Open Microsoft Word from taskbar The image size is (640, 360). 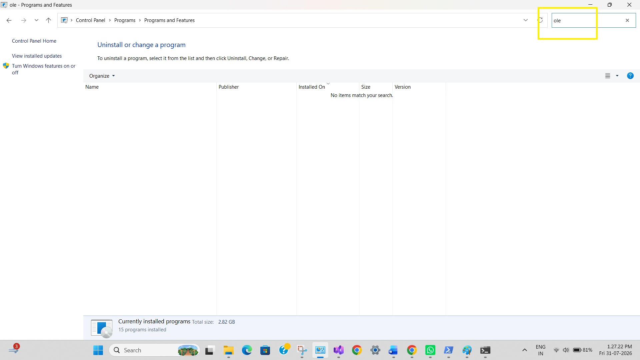click(x=394, y=350)
